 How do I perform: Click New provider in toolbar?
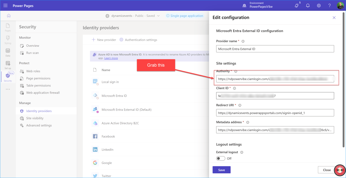coord(104,40)
